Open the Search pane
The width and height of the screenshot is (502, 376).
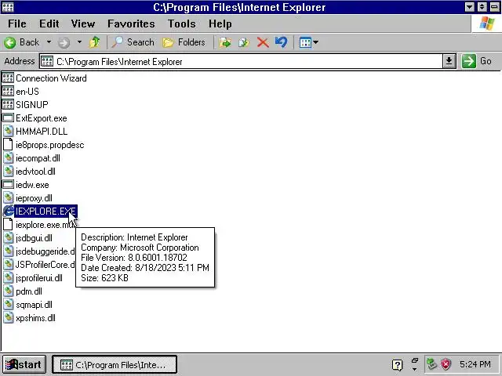pos(133,42)
